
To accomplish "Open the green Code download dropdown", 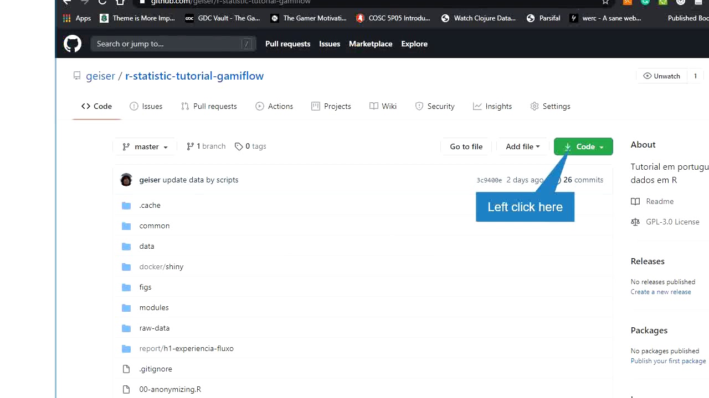I will coord(583,146).
